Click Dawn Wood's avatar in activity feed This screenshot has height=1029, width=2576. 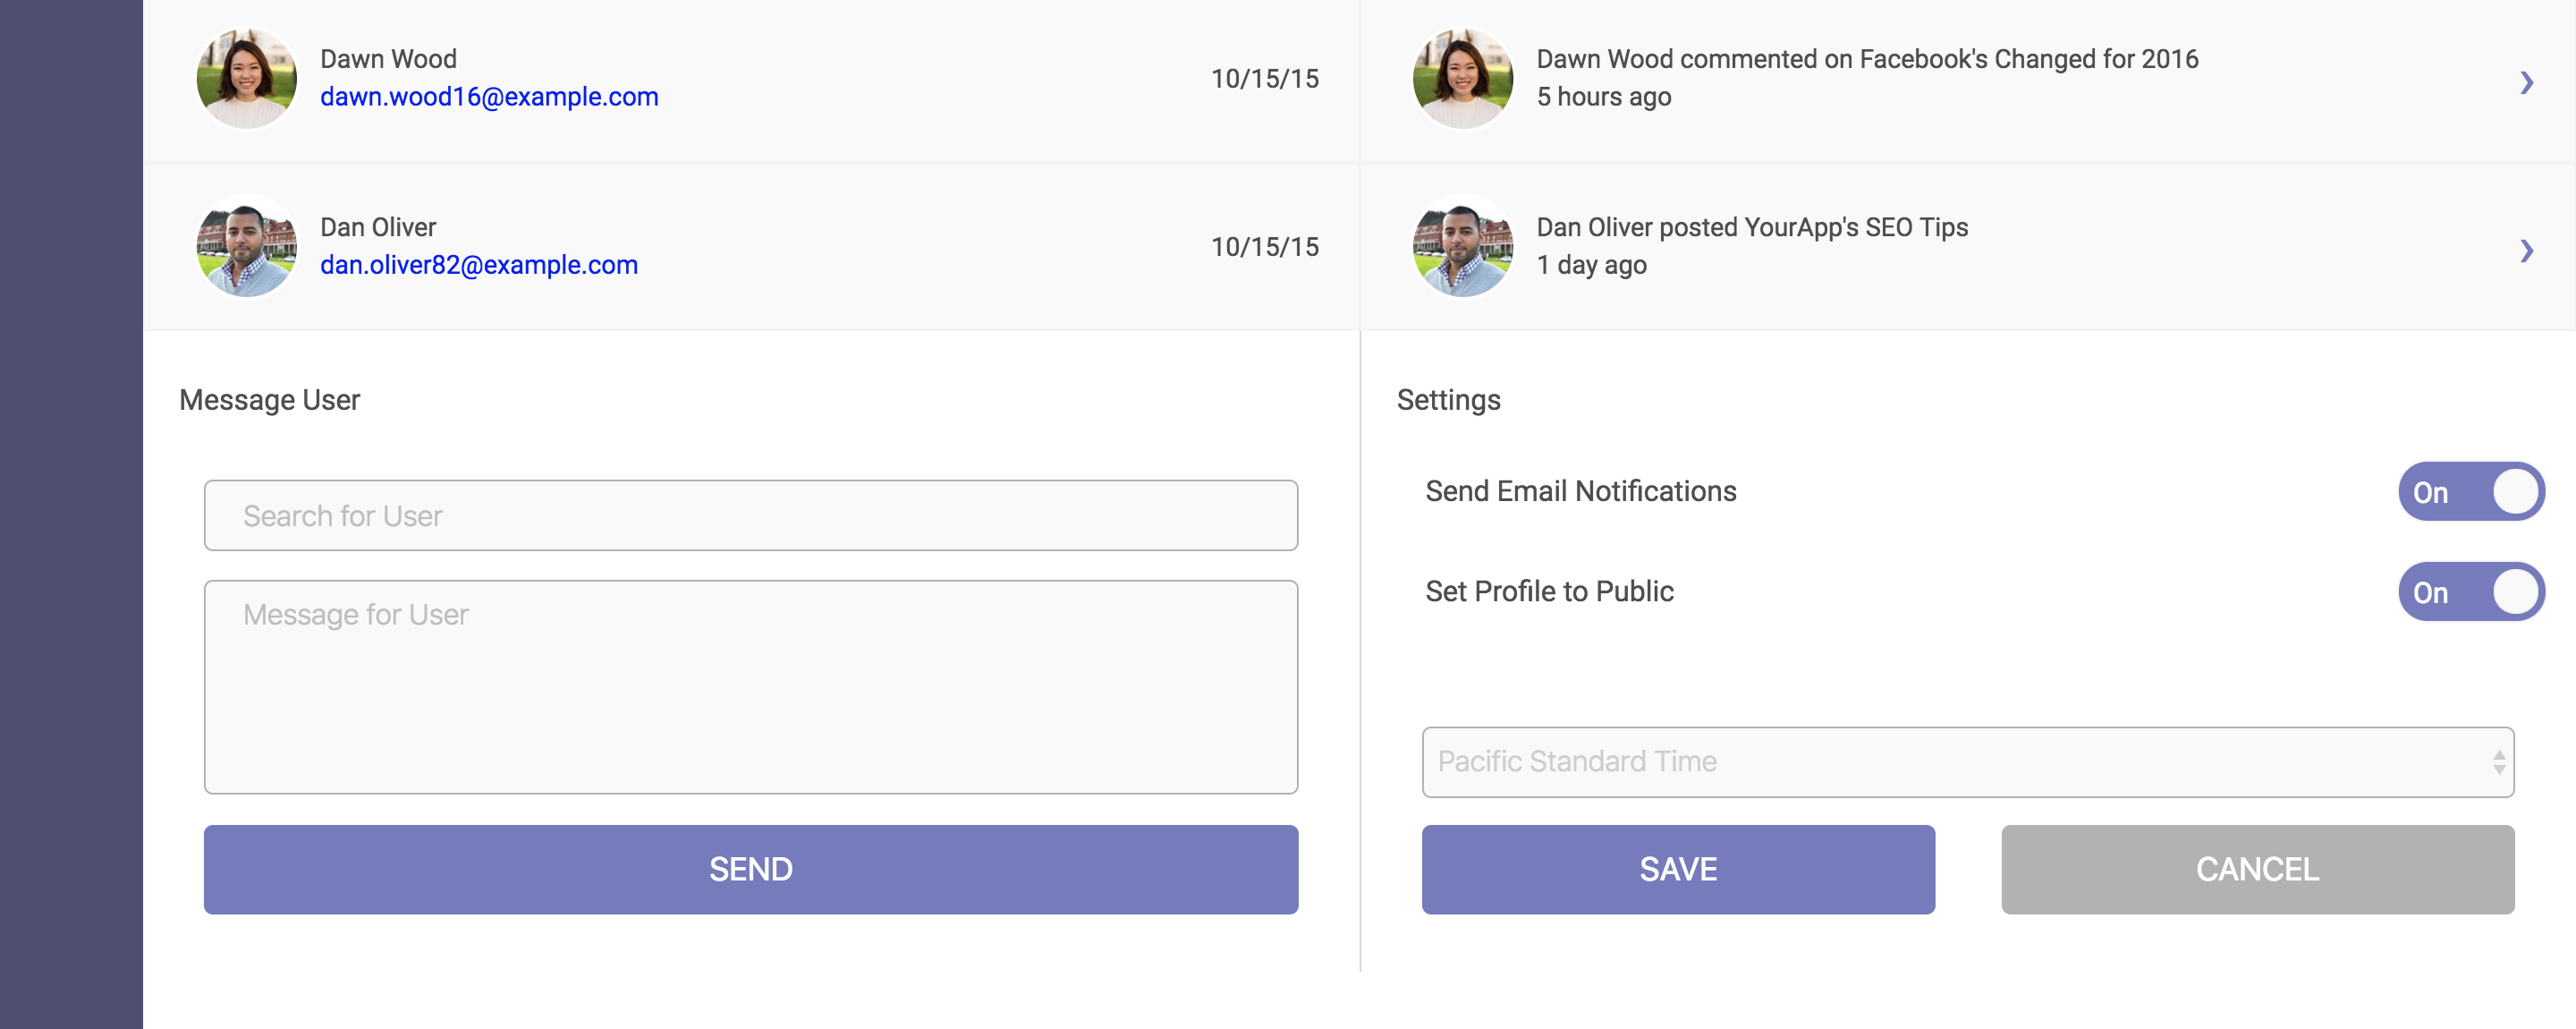pyautogui.click(x=1462, y=78)
